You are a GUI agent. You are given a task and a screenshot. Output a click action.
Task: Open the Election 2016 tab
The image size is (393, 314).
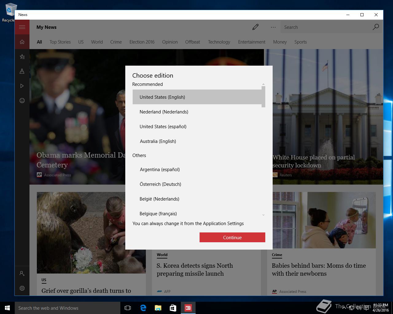[142, 42]
